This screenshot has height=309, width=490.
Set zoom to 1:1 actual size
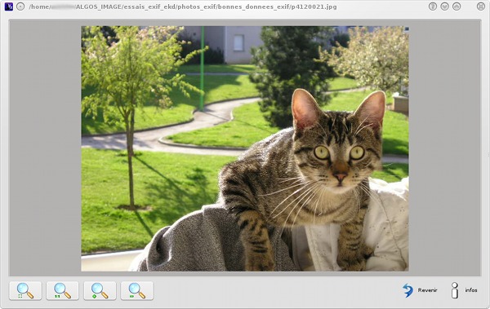click(x=63, y=291)
